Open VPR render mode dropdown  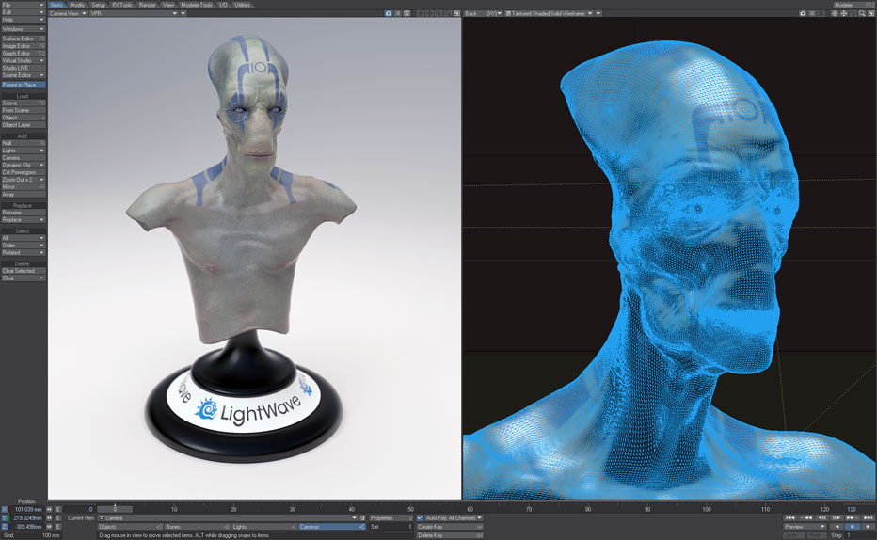133,13
